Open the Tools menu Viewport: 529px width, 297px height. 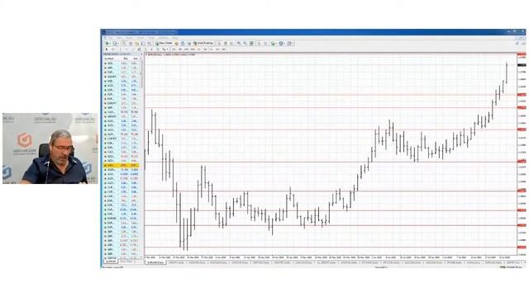(151, 38)
